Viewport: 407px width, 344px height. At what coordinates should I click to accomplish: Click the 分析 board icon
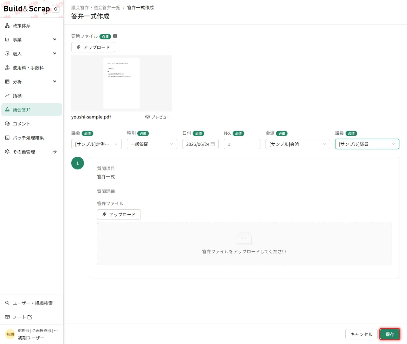7,82
